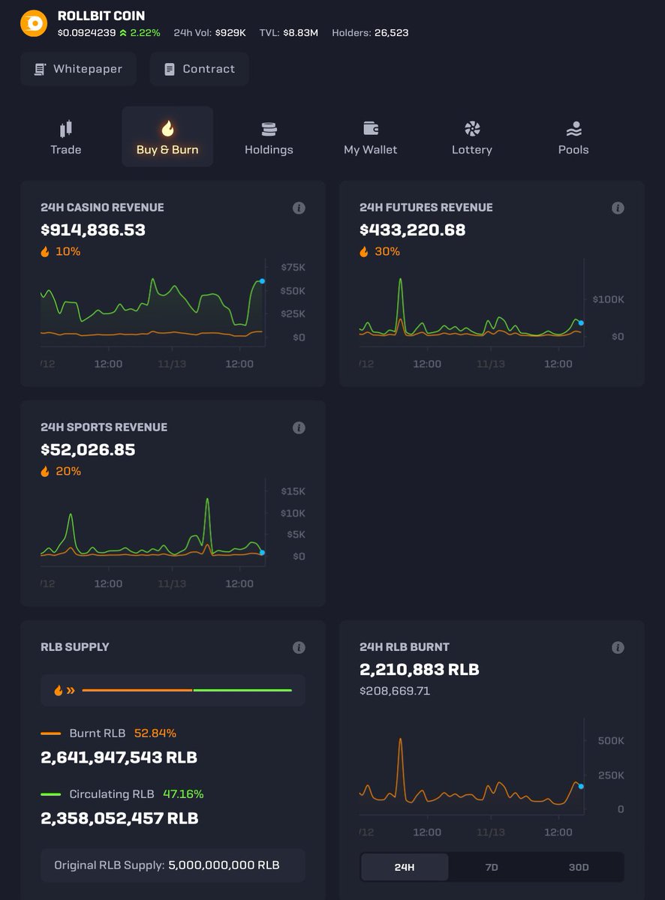Click the casino revenue 10% burn flame

pyautogui.click(x=46, y=251)
